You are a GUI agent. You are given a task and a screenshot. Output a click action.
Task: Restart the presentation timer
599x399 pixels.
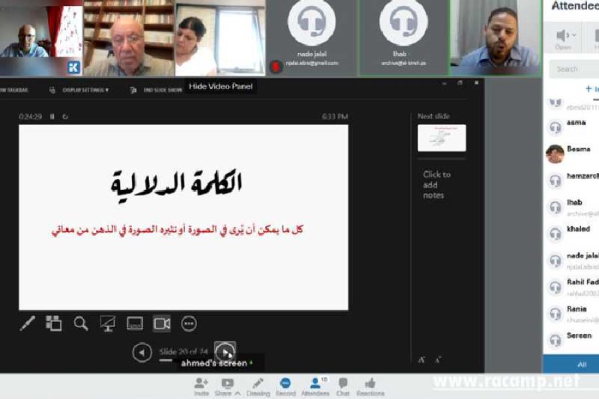click(65, 116)
